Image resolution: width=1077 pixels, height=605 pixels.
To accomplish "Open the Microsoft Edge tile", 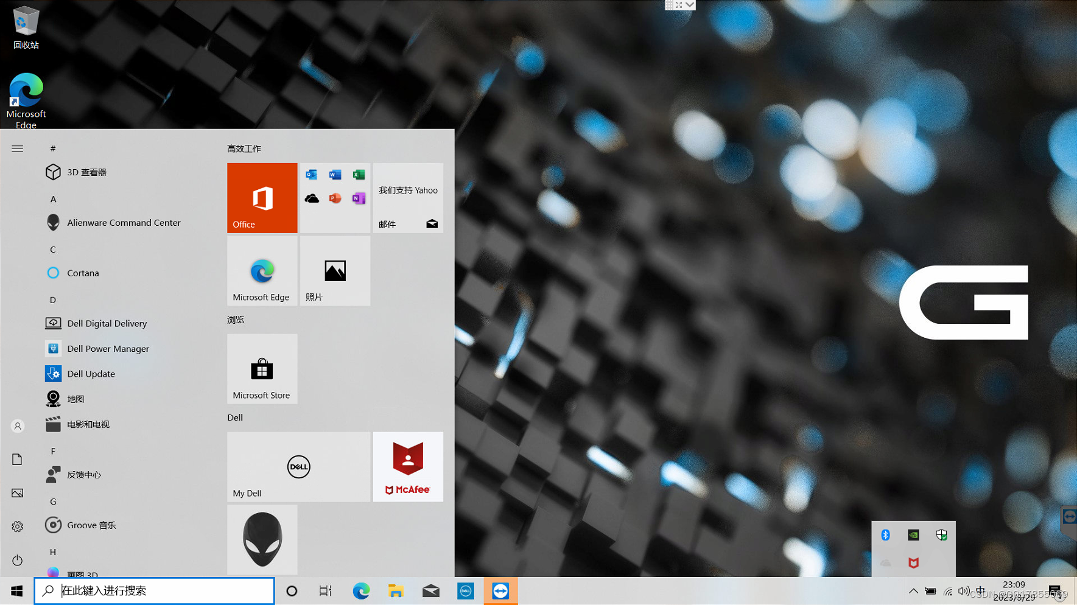I will 262,271.
